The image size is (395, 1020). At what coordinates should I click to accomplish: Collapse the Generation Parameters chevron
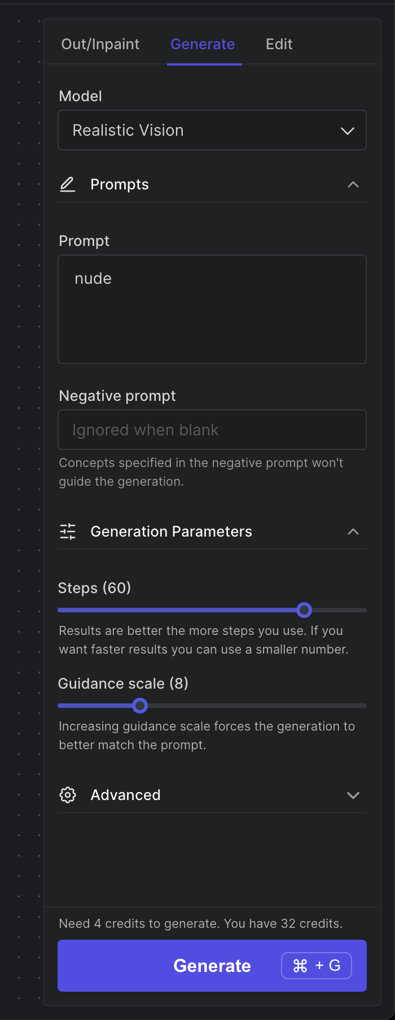point(353,531)
